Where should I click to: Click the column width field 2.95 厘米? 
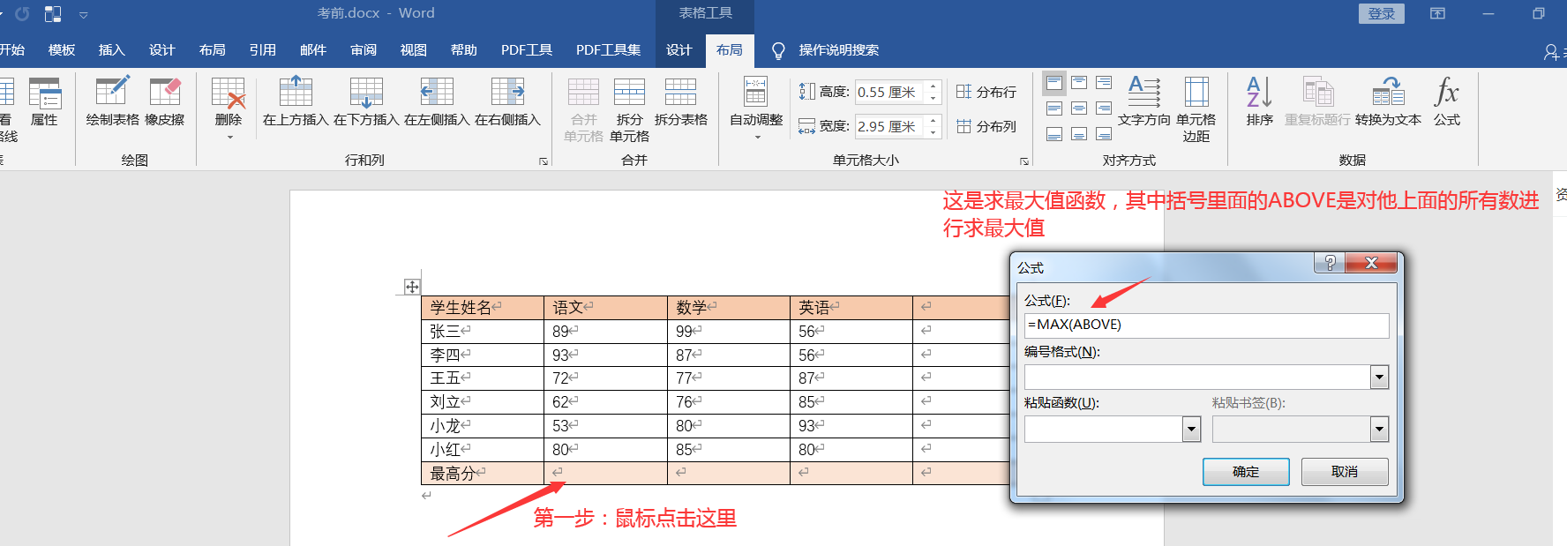click(x=890, y=126)
